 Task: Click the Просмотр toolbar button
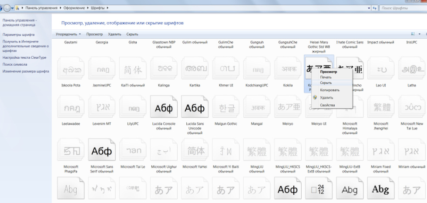point(94,34)
